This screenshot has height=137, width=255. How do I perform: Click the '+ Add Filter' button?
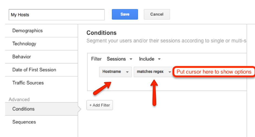click(100, 105)
